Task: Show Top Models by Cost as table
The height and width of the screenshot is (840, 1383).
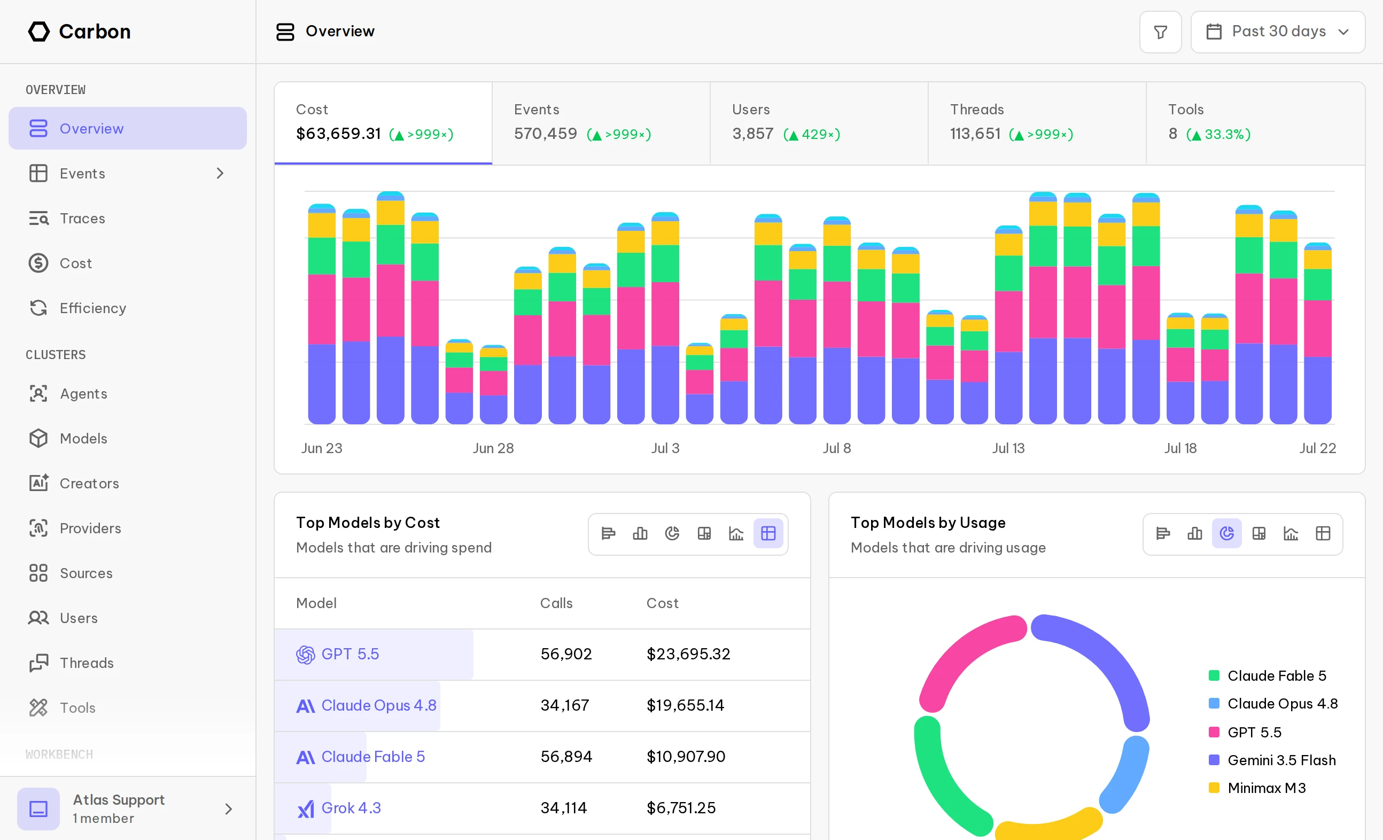Action: coord(768,534)
